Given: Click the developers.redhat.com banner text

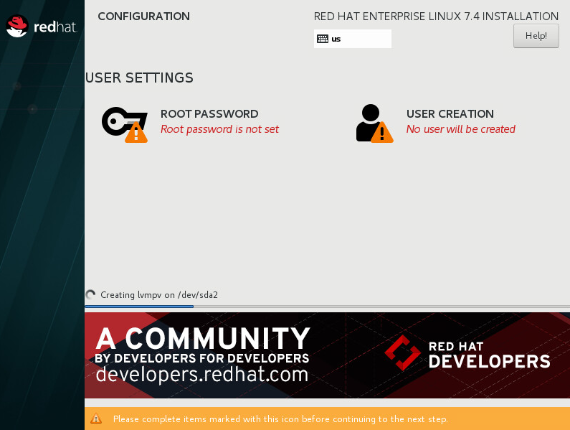Looking at the screenshot, I should [x=202, y=374].
